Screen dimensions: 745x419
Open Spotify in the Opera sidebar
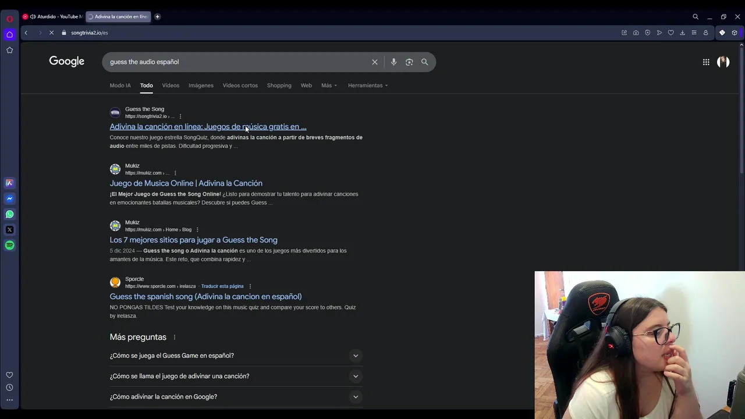[x=9, y=245]
